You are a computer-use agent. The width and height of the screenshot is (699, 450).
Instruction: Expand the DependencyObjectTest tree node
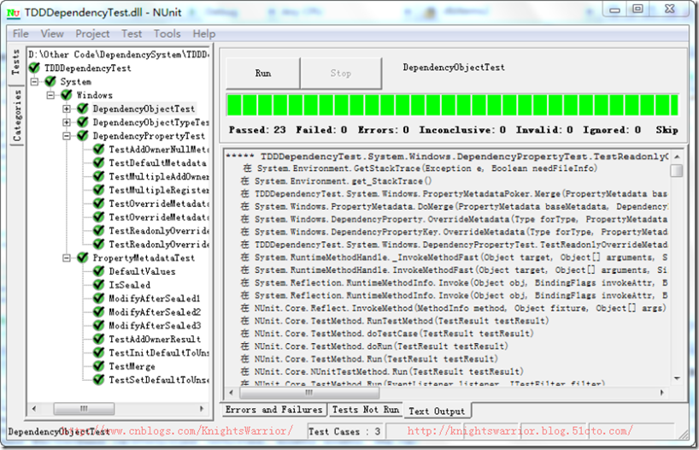tap(67, 110)
